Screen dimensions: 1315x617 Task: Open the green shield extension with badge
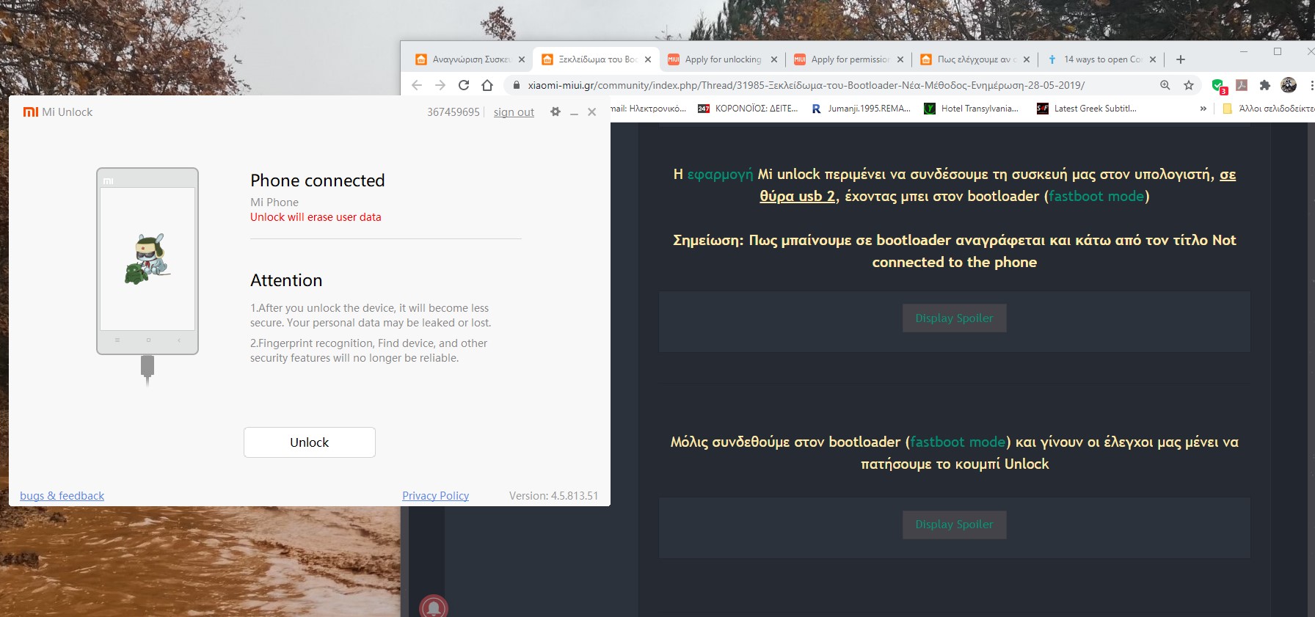1219,86
